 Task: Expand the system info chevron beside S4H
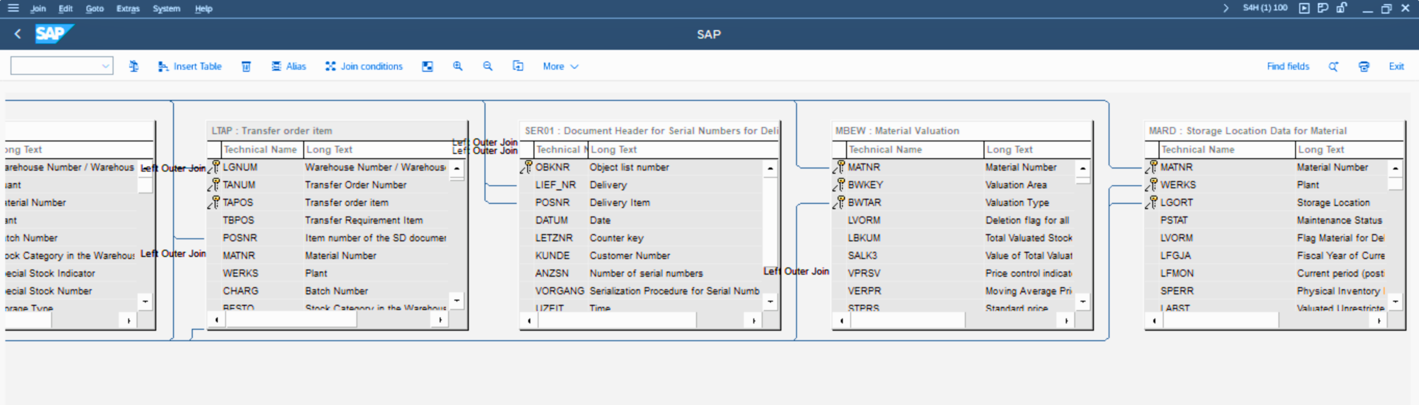coord(1226,8)
